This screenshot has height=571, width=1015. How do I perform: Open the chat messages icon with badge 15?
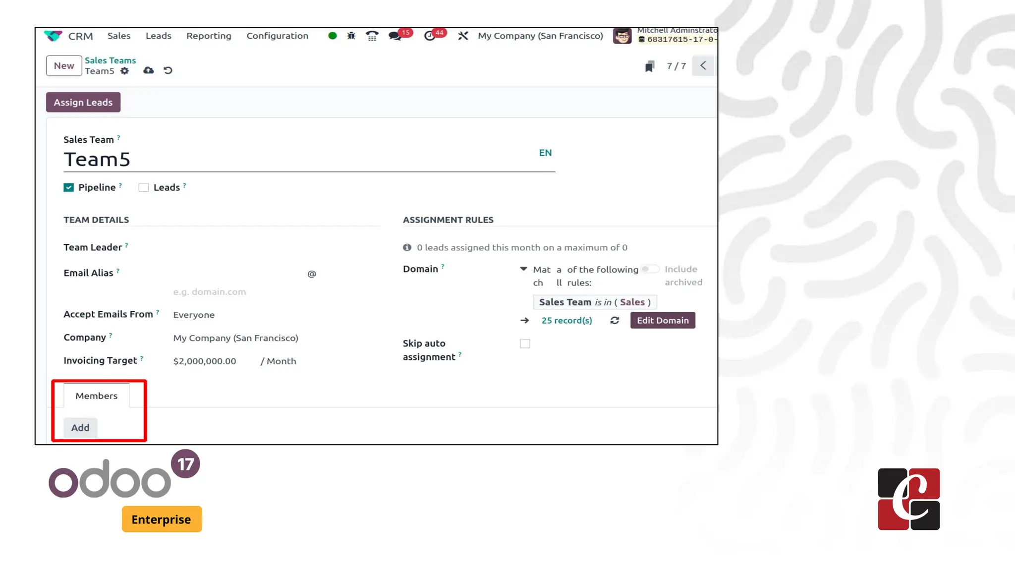coord(395,36)
